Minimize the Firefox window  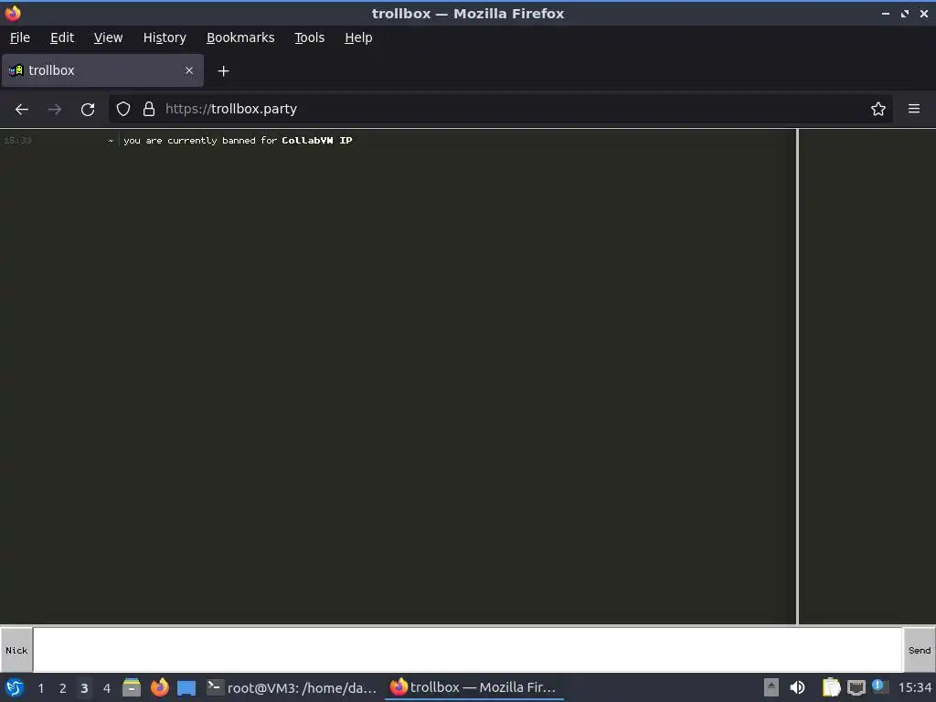pyautogui.click(x=886, y=13)
